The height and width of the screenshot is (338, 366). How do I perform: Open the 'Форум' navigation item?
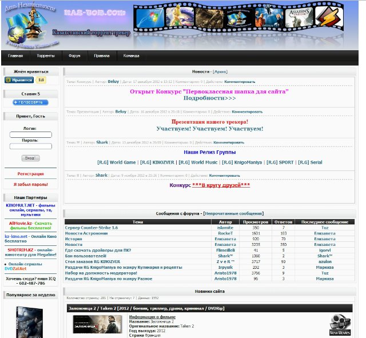[74, 56]
